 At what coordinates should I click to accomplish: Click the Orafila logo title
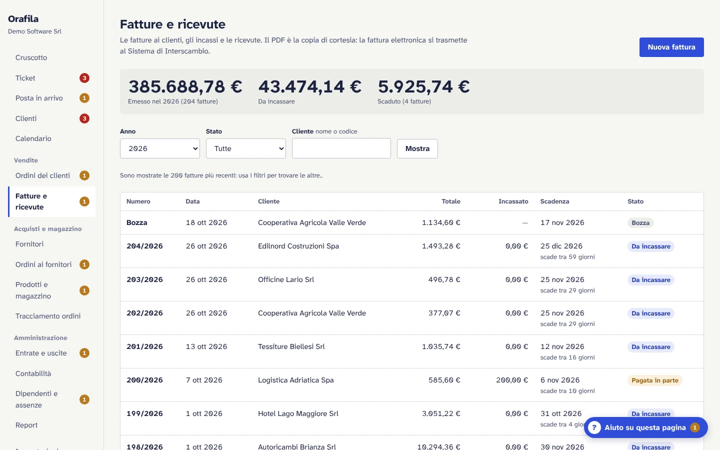point(23,19)
